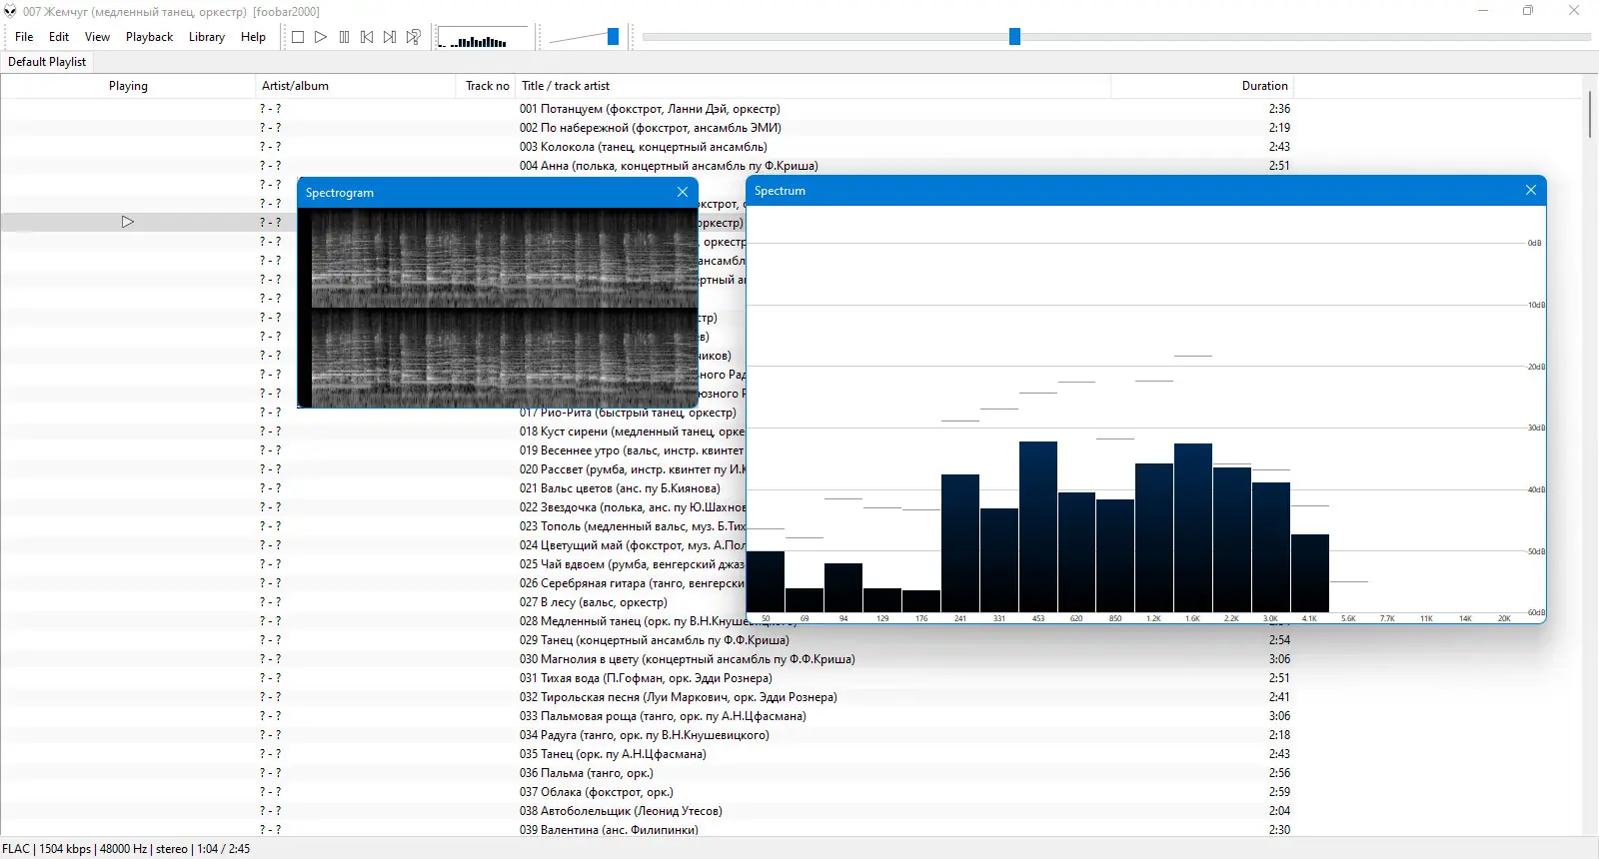Select track '024 Цветущий май'
Viewport: 1599px width, 859px height.
pyautogui.click(x=632, y=545)
